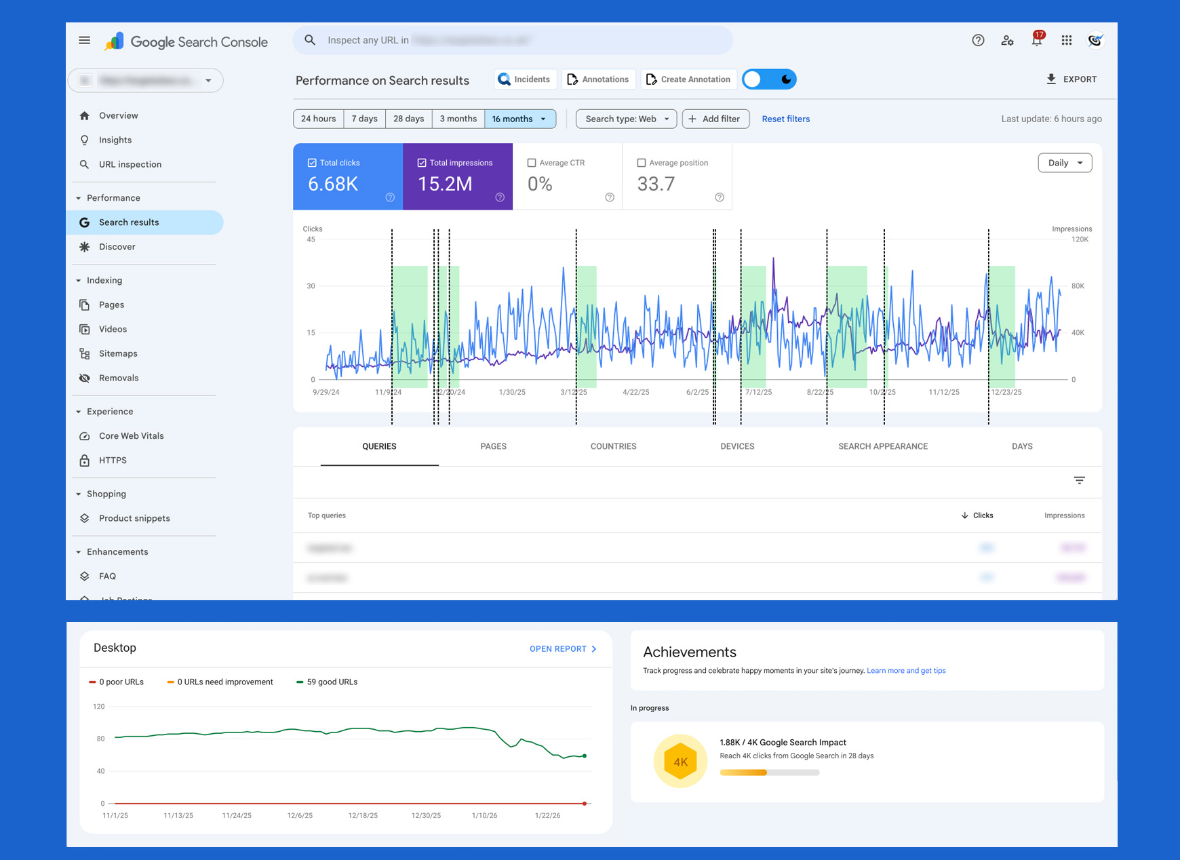Open the hamburger main menu

(84, 41)
